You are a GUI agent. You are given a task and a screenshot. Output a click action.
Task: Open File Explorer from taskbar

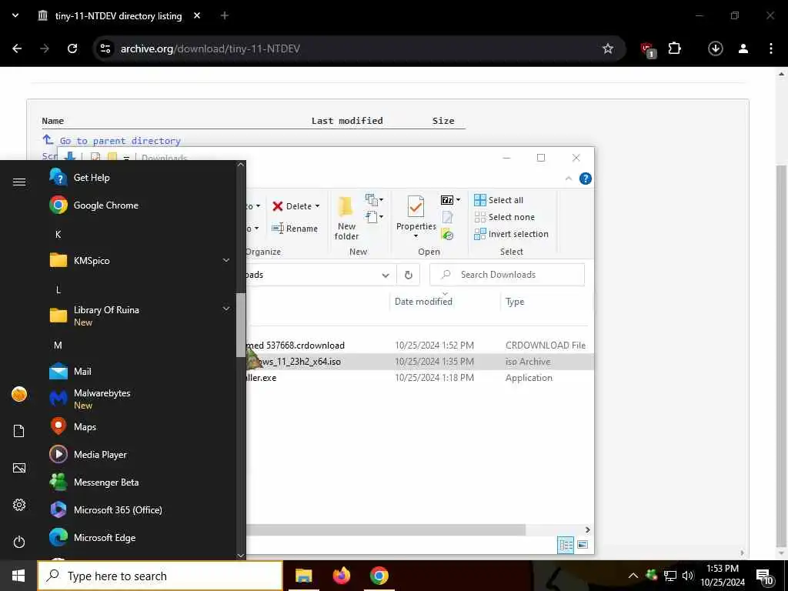(303, 576)
